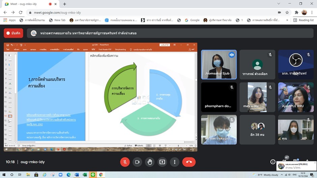The image size is (317, 178).
Task: Select the วราภรณ์ ด้วงเผือก participant tile
Action: (257, 65)
